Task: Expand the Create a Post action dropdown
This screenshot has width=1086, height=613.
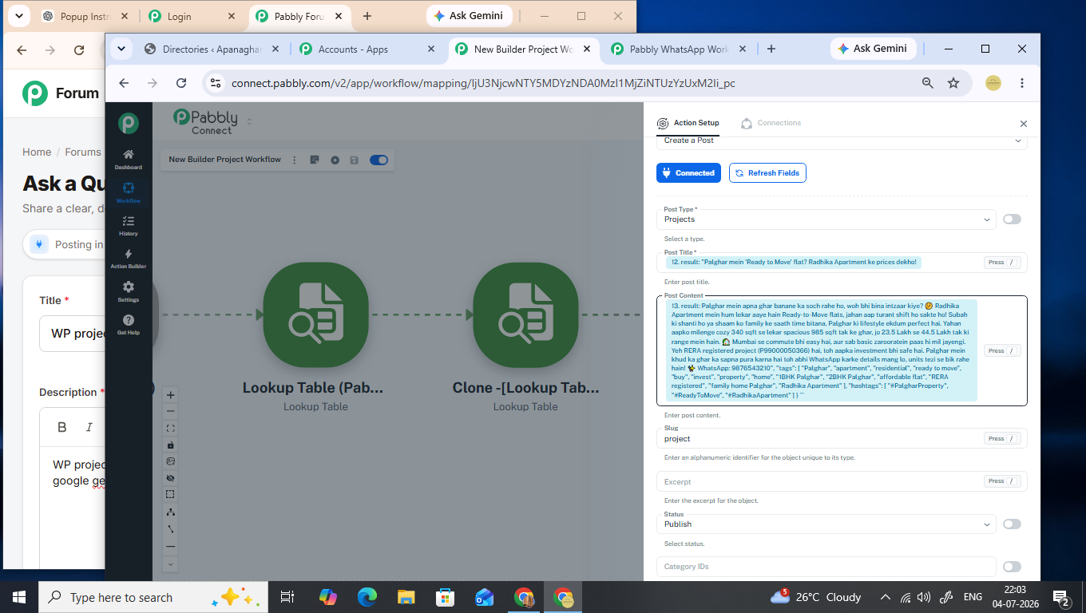Action: (842, 141)
